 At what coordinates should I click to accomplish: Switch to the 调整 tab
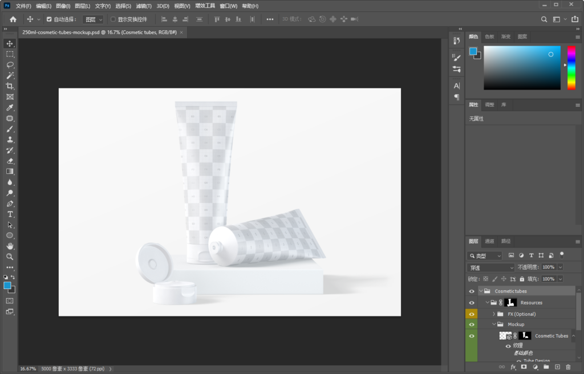tap(489, 105)
